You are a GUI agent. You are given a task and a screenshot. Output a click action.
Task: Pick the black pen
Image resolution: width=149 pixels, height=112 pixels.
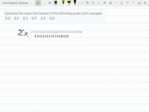[x=75, y=2]
